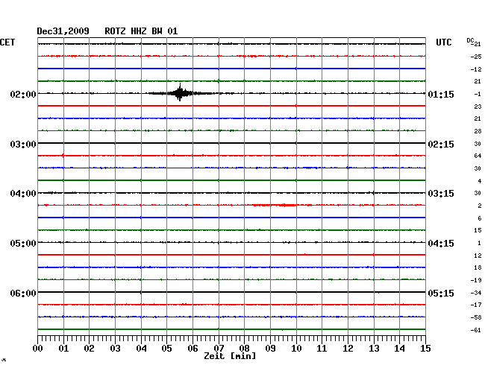Click the 03:15 UTC time label

tap(441, 194)
